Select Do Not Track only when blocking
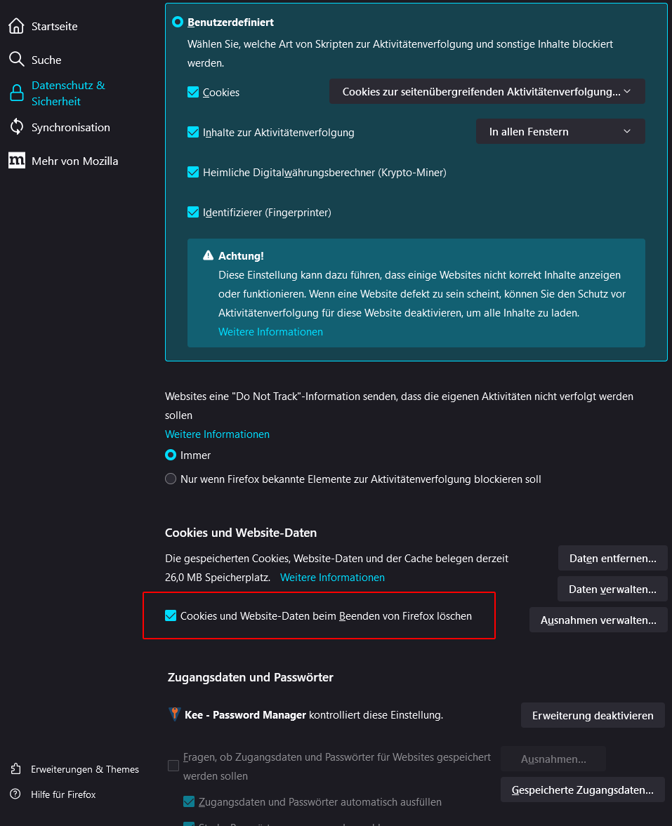This screenshot has width=672, height=826. pyautogui.click(x=171, y=479)
